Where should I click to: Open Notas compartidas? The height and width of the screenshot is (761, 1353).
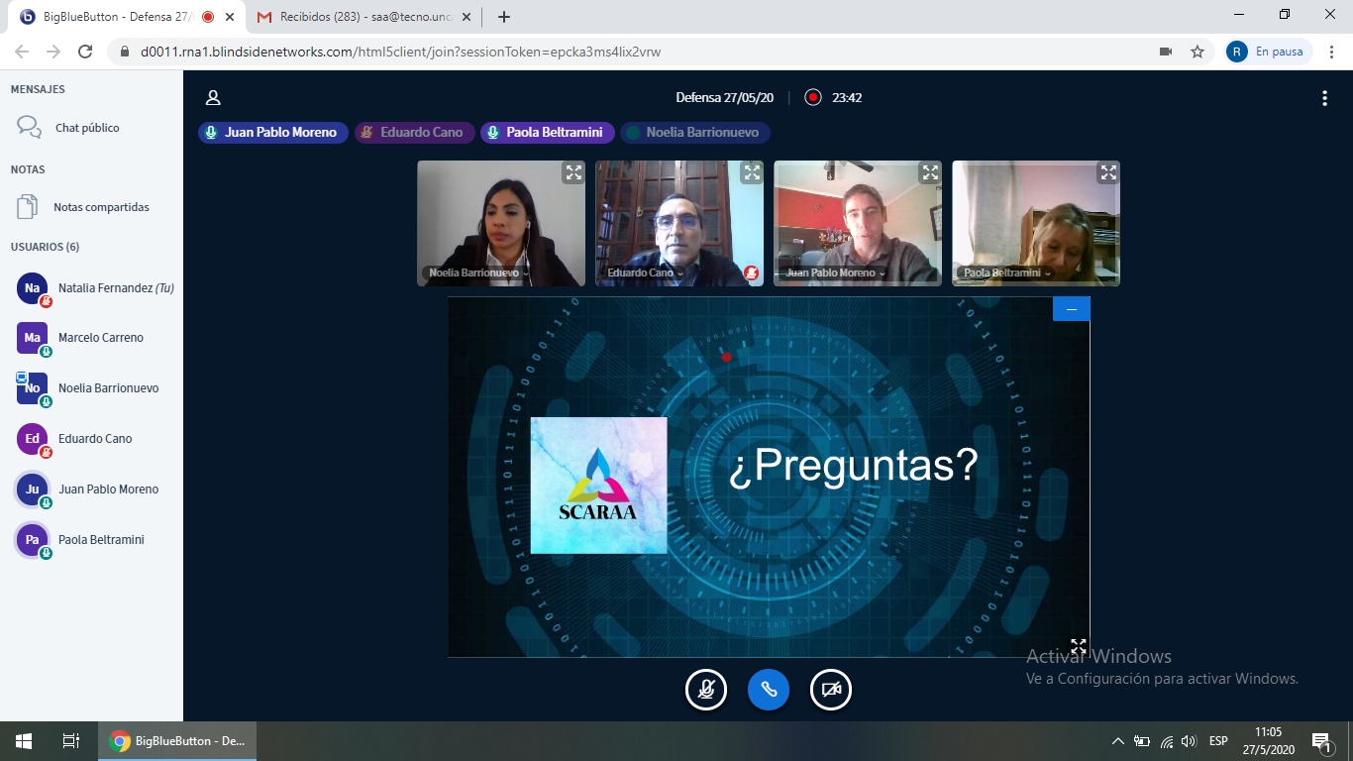(x=100, y=207)
